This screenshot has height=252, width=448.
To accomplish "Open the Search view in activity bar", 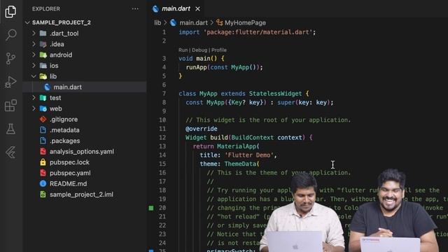I will pyautogui.click(x=11, y=35).
